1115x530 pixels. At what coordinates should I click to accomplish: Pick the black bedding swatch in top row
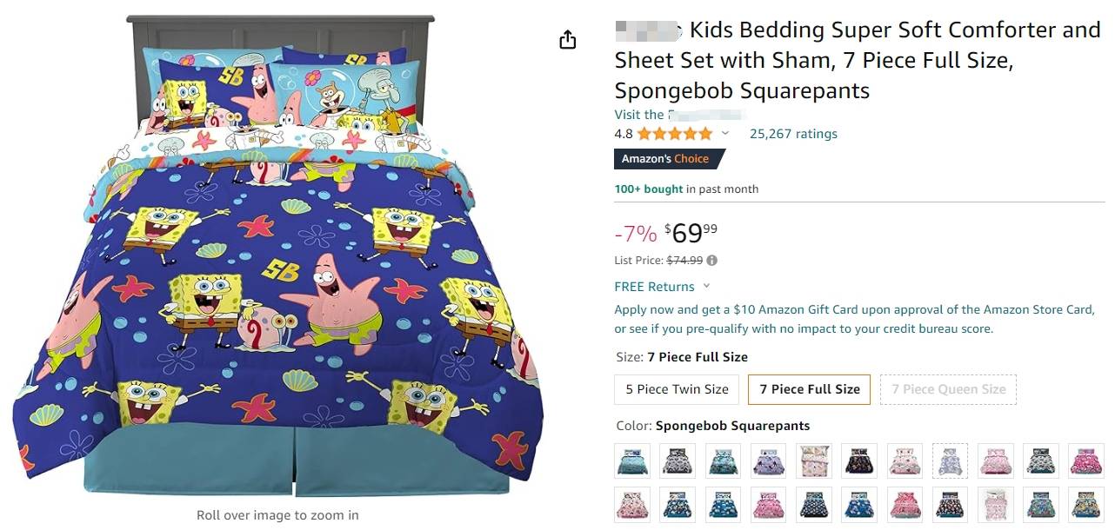coord(858,460)
